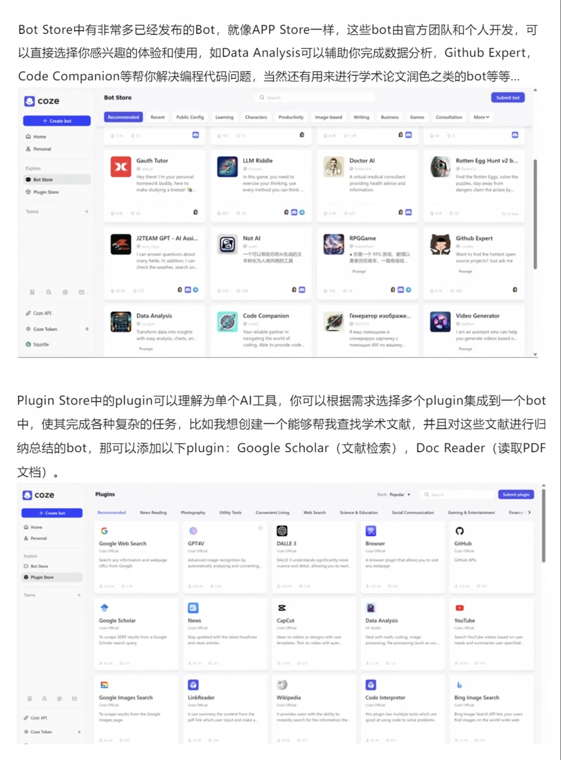Screen dimensions: 561x760
Task: Expand the More categories dropdown in Bot Store
Action: click(482, 117)
